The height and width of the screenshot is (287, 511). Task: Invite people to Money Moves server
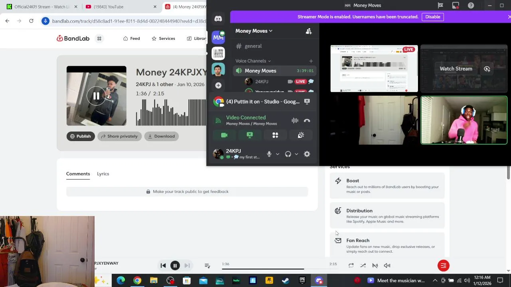tap(309, 31)
